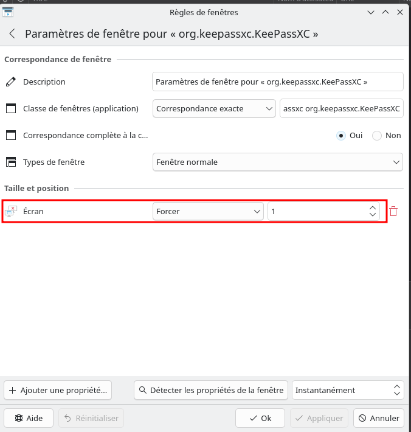Viewport: 411px width, 432px height.
Task: Open the Instantanément delay selector
Action: point(347,390)
